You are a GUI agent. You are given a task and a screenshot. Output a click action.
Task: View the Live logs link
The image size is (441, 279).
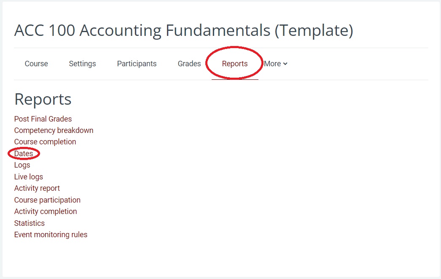(29, 177)
